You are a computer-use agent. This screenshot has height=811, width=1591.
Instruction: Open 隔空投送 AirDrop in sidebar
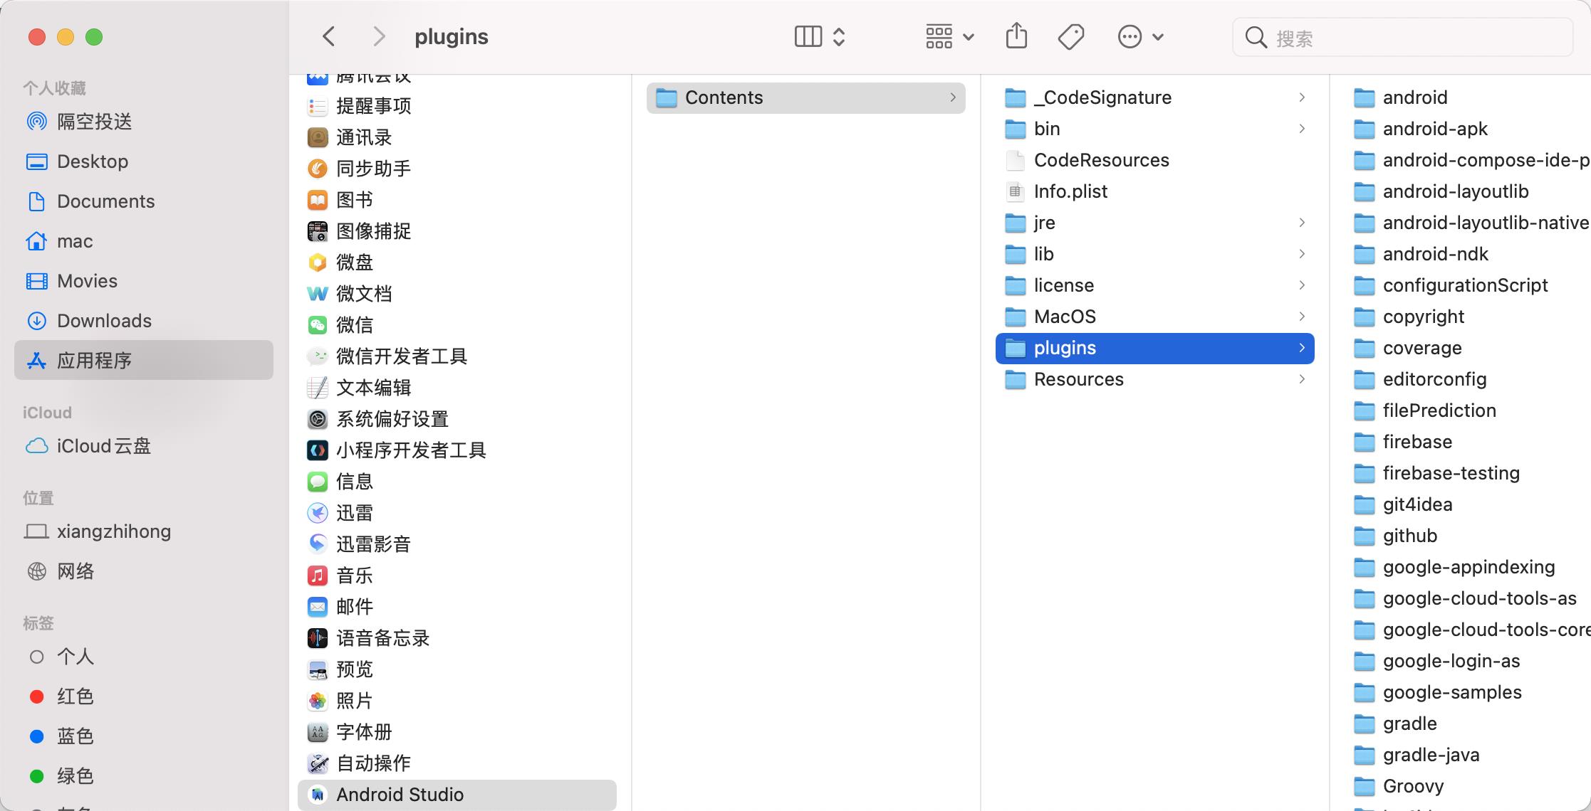143,122
